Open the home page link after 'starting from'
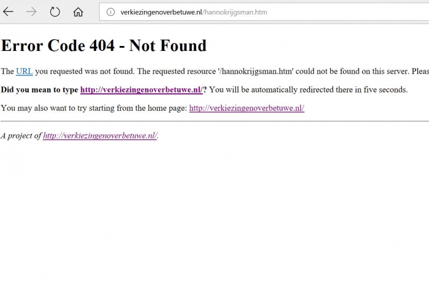429x296 pixels. coord(246,108)
